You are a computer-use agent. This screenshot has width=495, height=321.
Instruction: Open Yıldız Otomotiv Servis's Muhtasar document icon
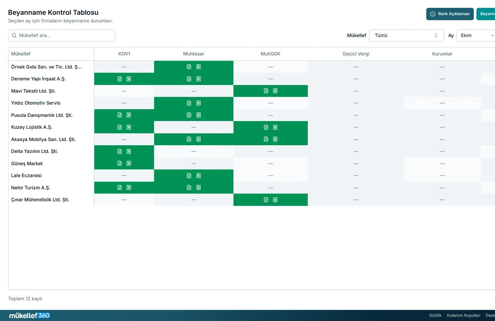click(x=189, y=103)
